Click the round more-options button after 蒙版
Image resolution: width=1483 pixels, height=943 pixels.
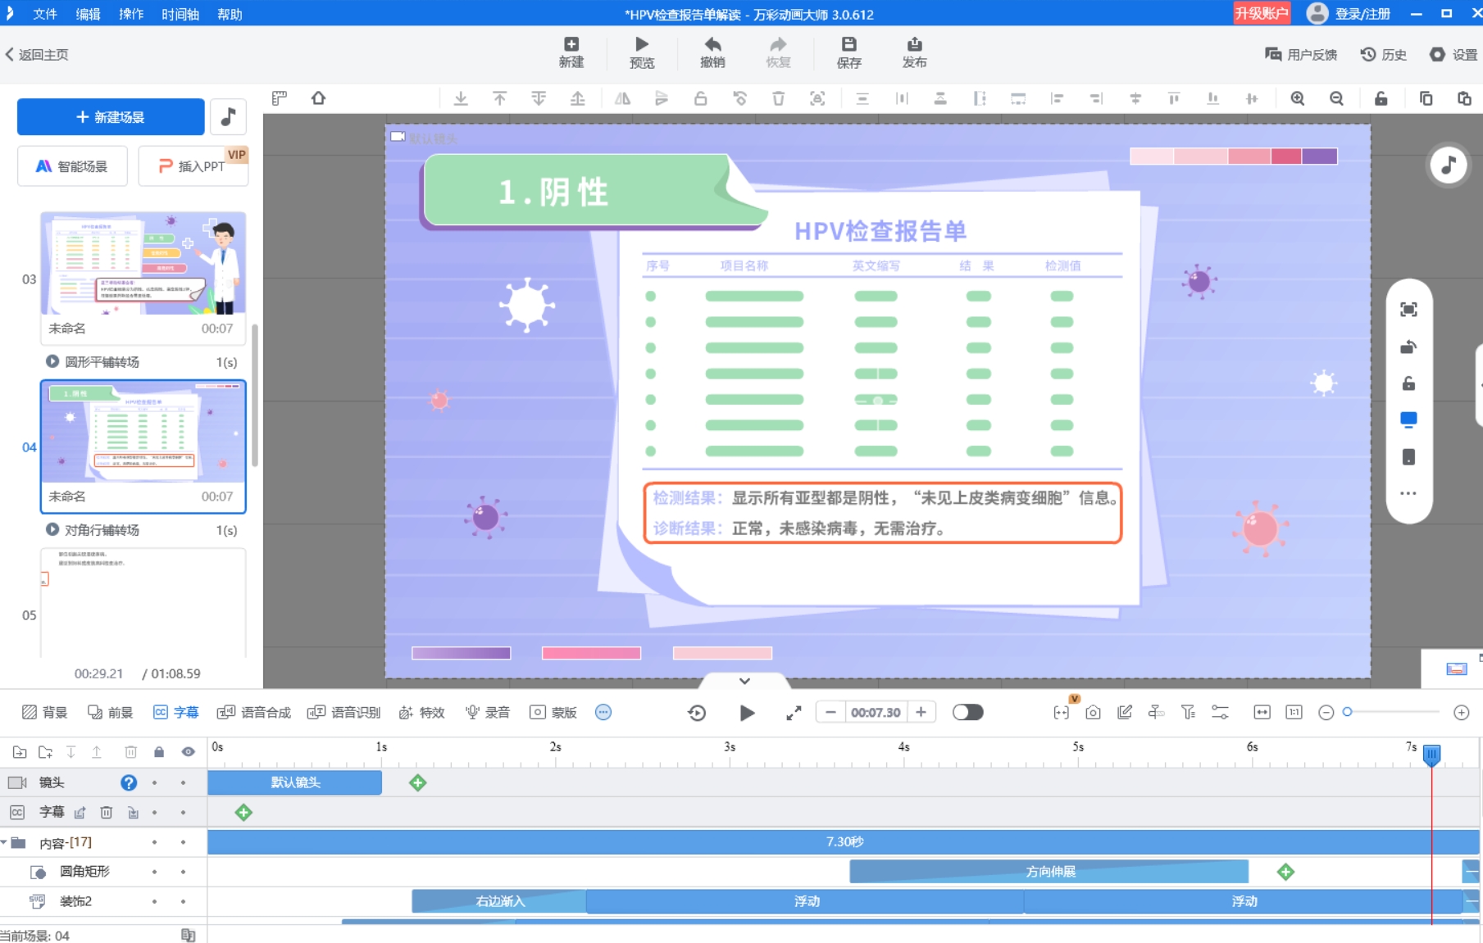pos(603,712)
